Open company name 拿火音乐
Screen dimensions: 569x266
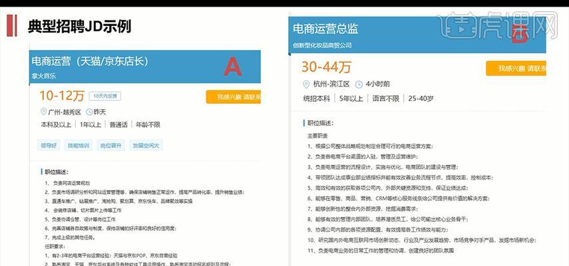[44, 76]
